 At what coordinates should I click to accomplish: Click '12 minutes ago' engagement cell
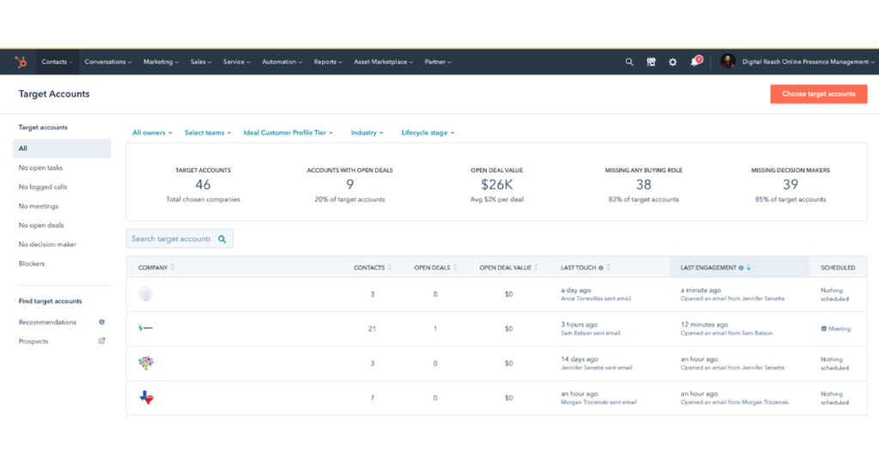[704, 324]
